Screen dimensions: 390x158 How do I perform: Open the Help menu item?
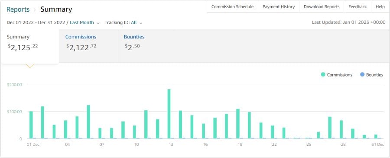(x=380, y=6)
